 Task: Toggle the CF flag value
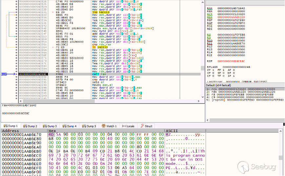213,76
